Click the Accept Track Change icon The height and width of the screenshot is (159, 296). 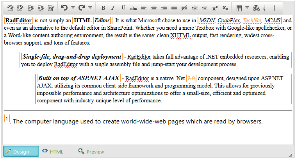(11, 8)
